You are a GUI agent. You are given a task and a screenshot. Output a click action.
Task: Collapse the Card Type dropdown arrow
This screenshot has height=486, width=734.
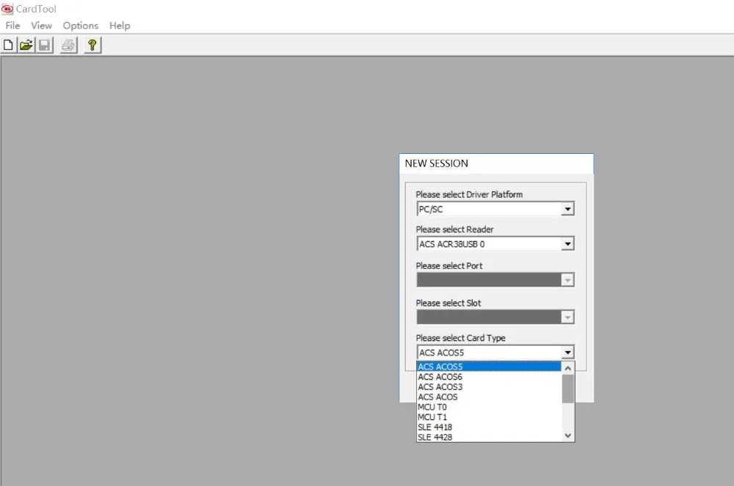click(x=567, y=353)
